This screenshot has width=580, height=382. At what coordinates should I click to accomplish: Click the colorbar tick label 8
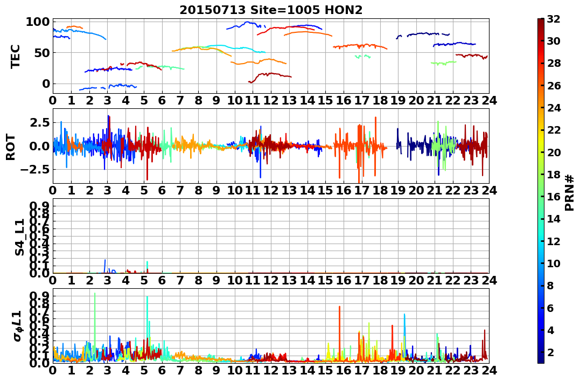click(x=550, y=286)
